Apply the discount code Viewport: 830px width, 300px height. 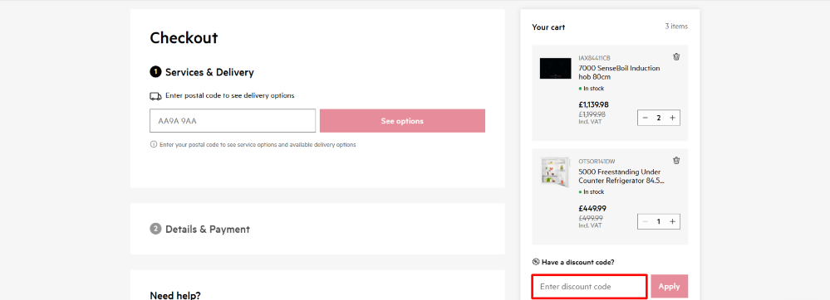[669, 286]
